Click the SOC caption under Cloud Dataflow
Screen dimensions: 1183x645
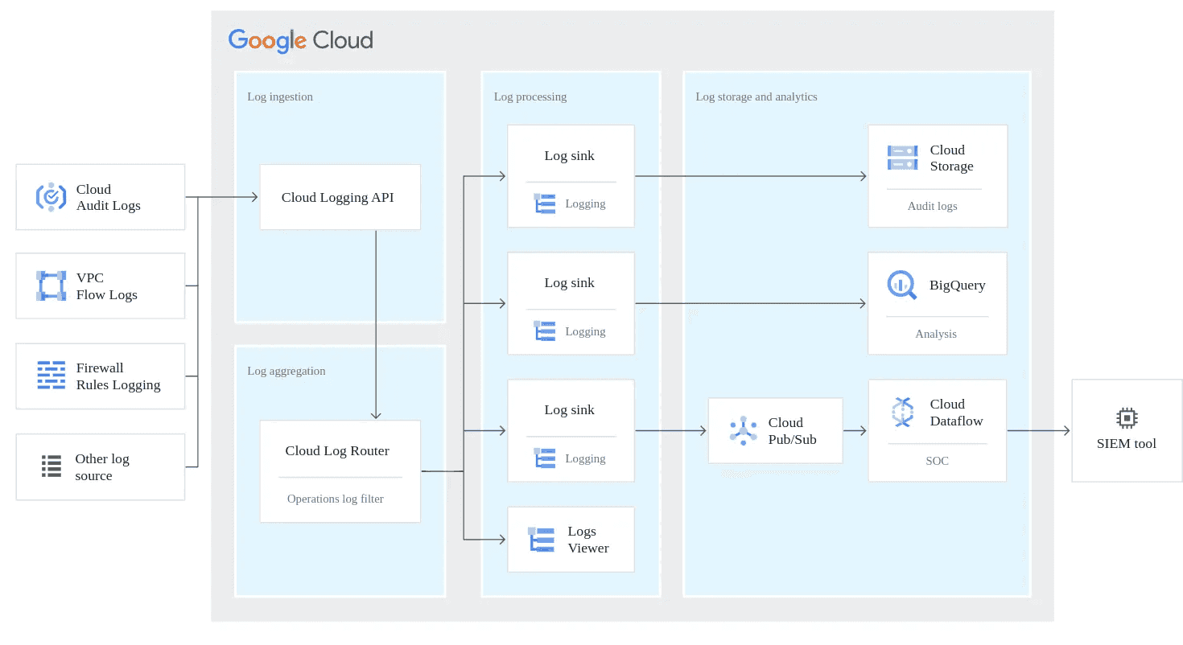tap(938, 461)
